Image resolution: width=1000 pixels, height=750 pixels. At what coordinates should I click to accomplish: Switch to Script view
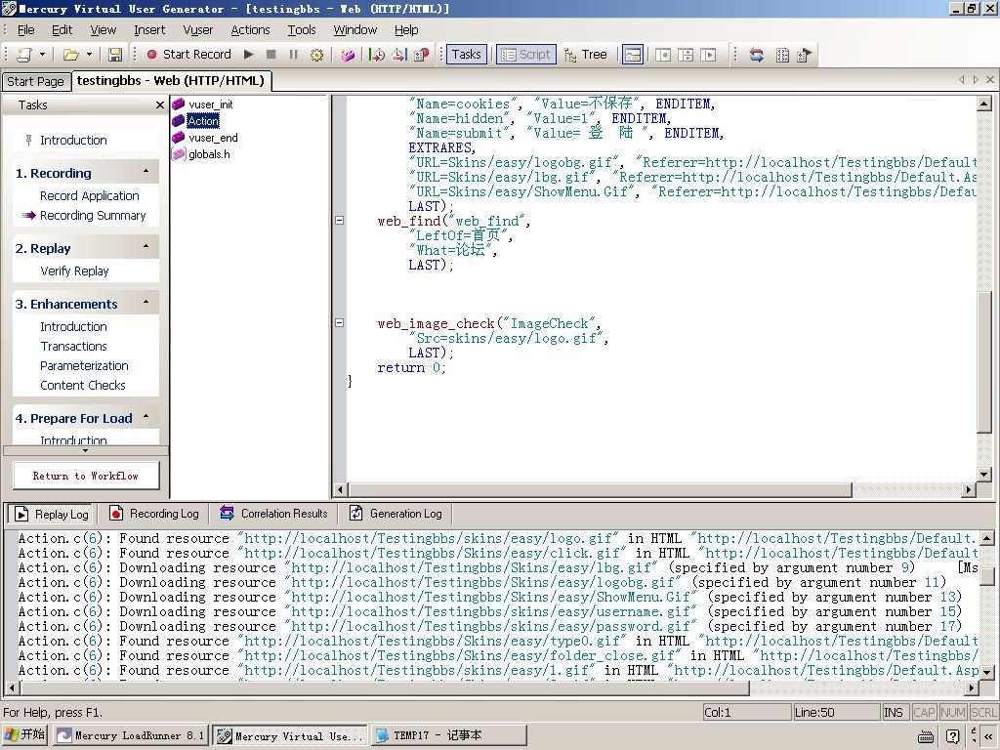tap(526, 55)
